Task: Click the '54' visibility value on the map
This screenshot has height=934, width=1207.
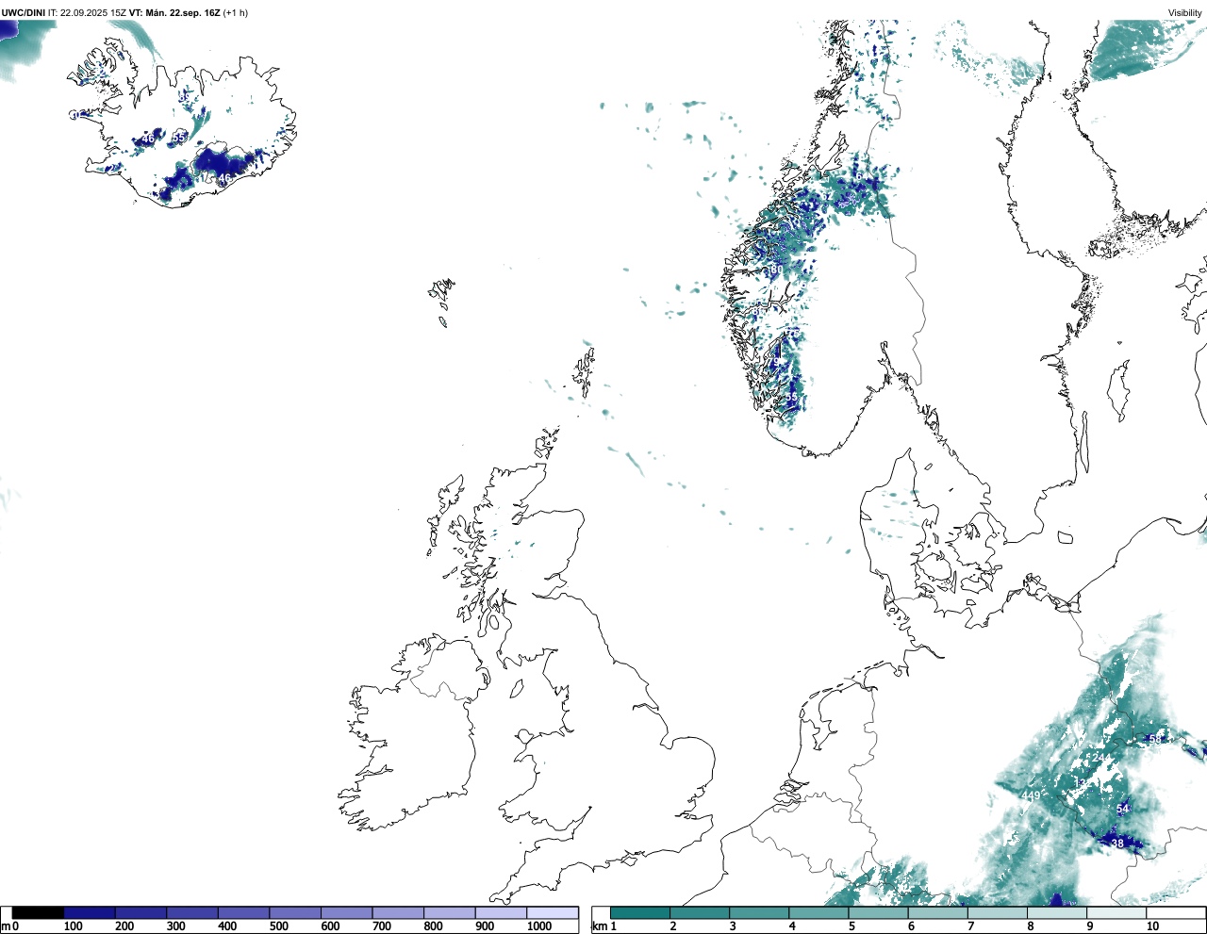Action: tap(1123, 810)
